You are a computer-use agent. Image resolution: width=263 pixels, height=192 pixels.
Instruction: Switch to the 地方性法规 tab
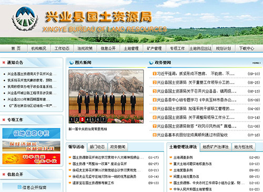[x=244, y=147]
